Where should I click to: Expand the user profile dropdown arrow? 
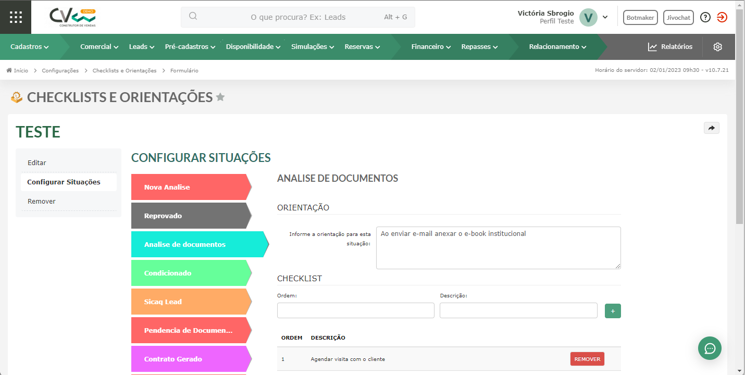[x=605, y=17]
